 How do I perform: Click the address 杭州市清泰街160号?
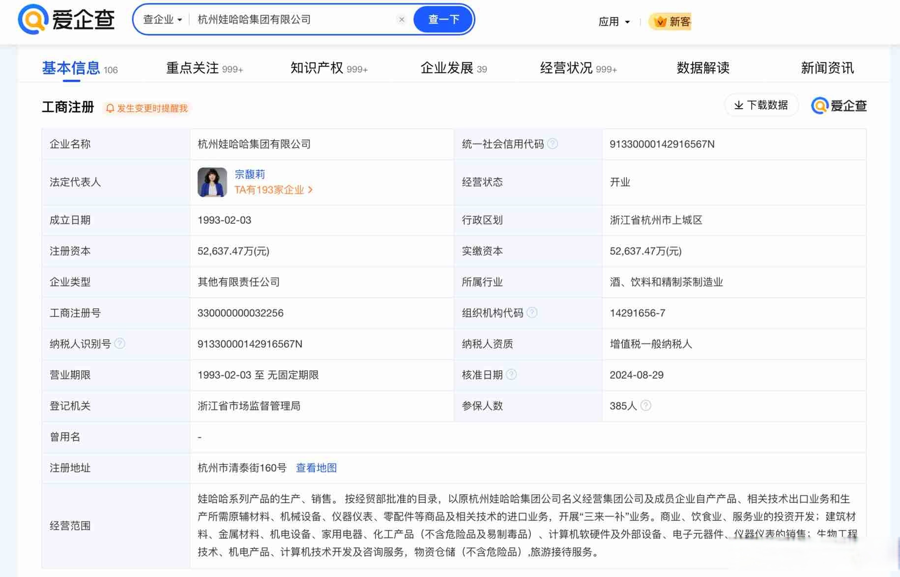pos(242,468)
